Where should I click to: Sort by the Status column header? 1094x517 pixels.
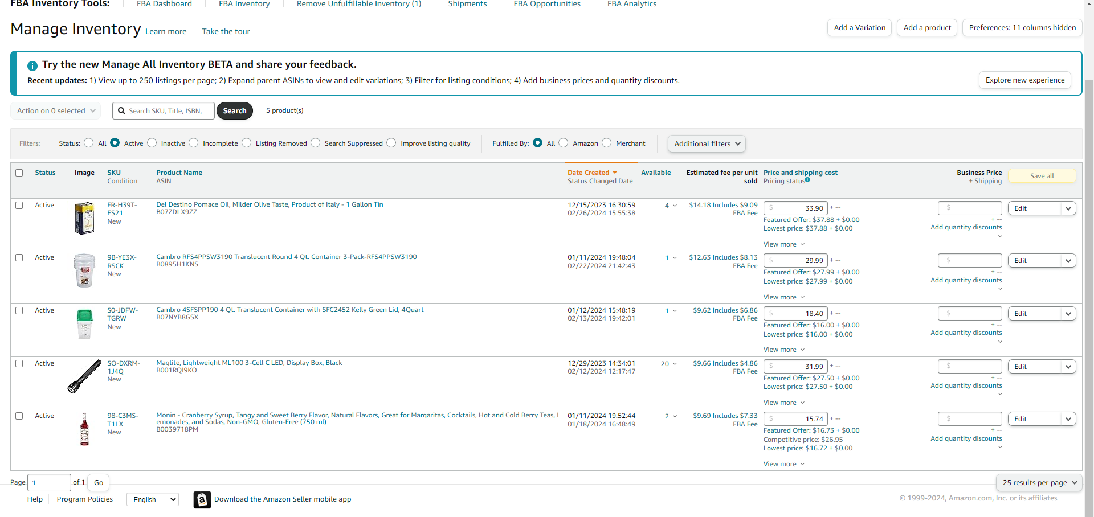(45, 173)
